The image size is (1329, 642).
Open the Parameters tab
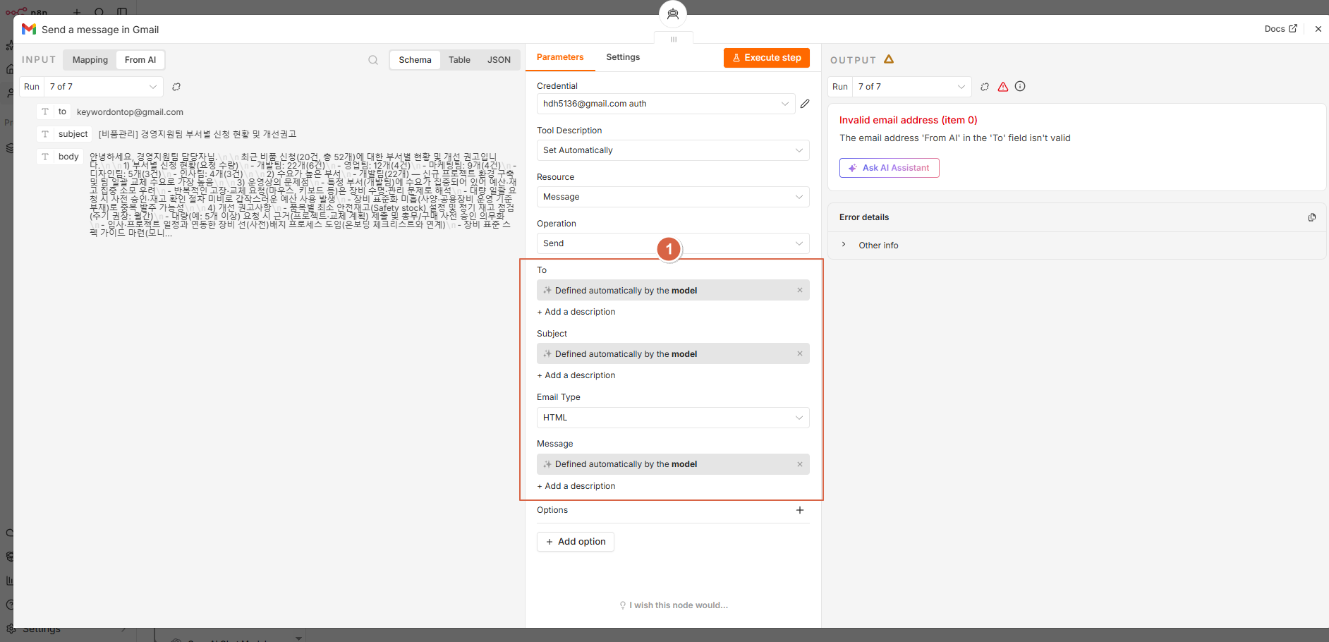tap(560, 57)
